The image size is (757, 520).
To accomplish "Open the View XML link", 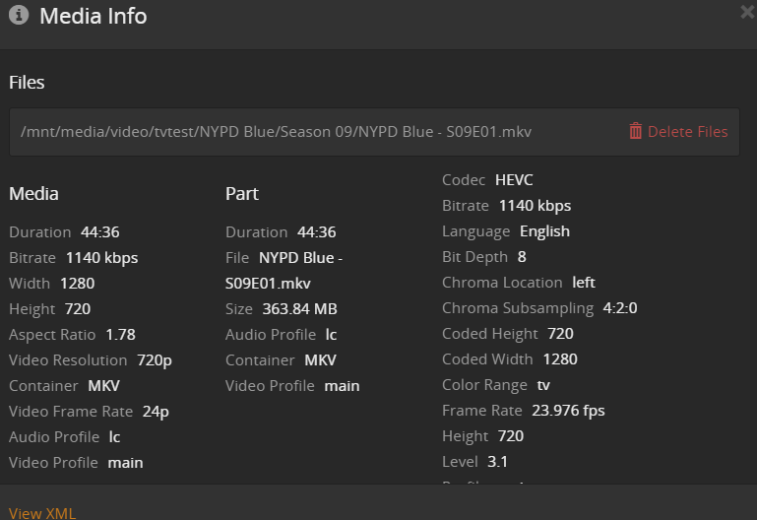I will click(42, 513).
